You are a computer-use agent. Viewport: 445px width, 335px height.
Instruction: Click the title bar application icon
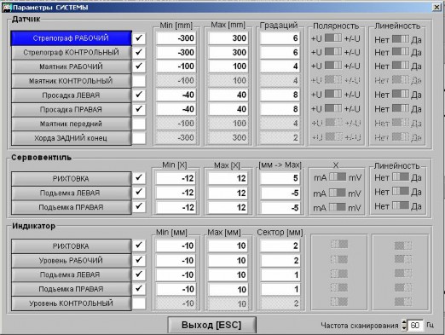coord(6,8)
